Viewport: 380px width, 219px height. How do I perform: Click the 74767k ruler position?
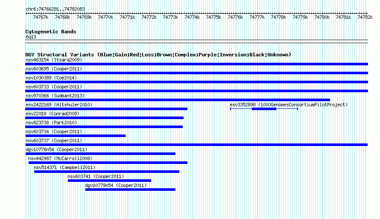tap(41, 17)
